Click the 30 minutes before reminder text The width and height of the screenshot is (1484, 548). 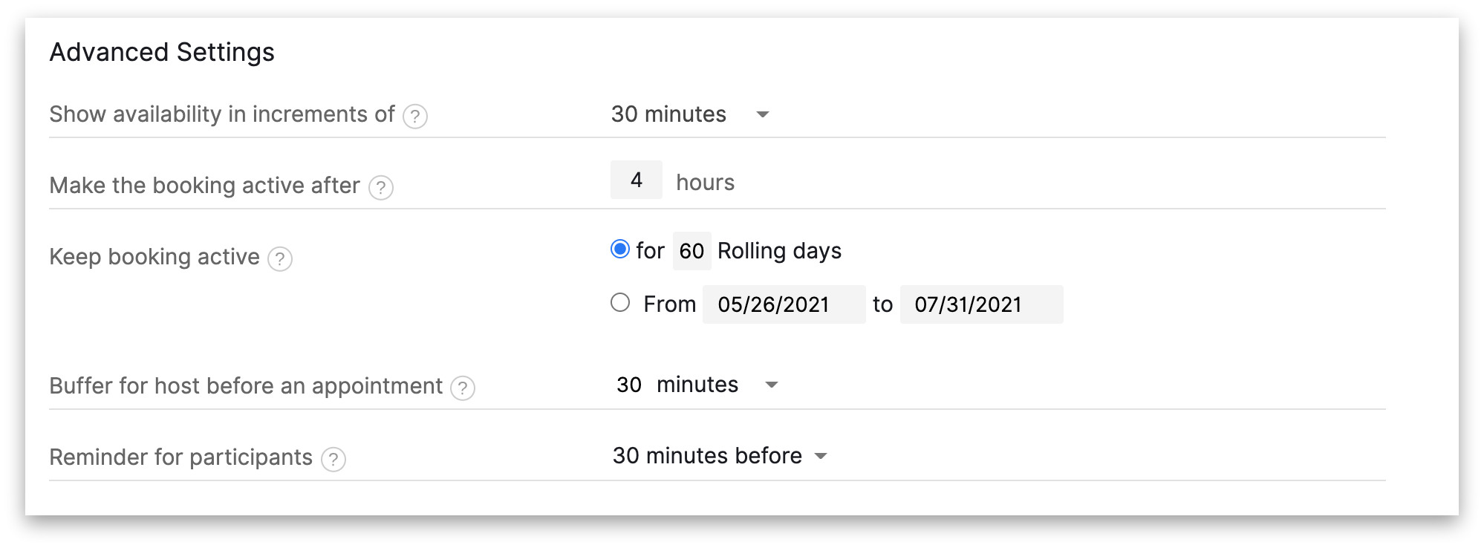(707, 456)
